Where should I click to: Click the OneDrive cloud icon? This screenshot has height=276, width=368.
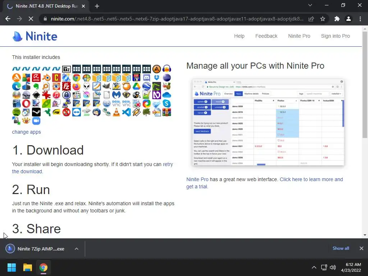pos(167,95)
